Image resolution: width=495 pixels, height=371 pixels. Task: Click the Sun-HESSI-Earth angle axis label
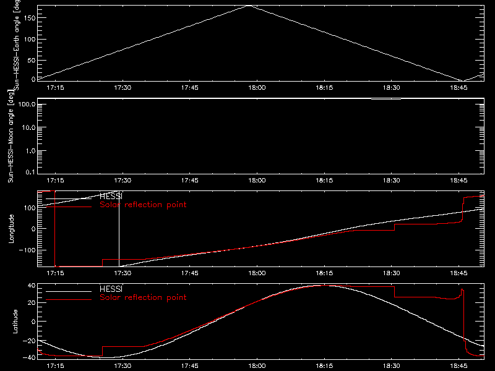(17, 45)
